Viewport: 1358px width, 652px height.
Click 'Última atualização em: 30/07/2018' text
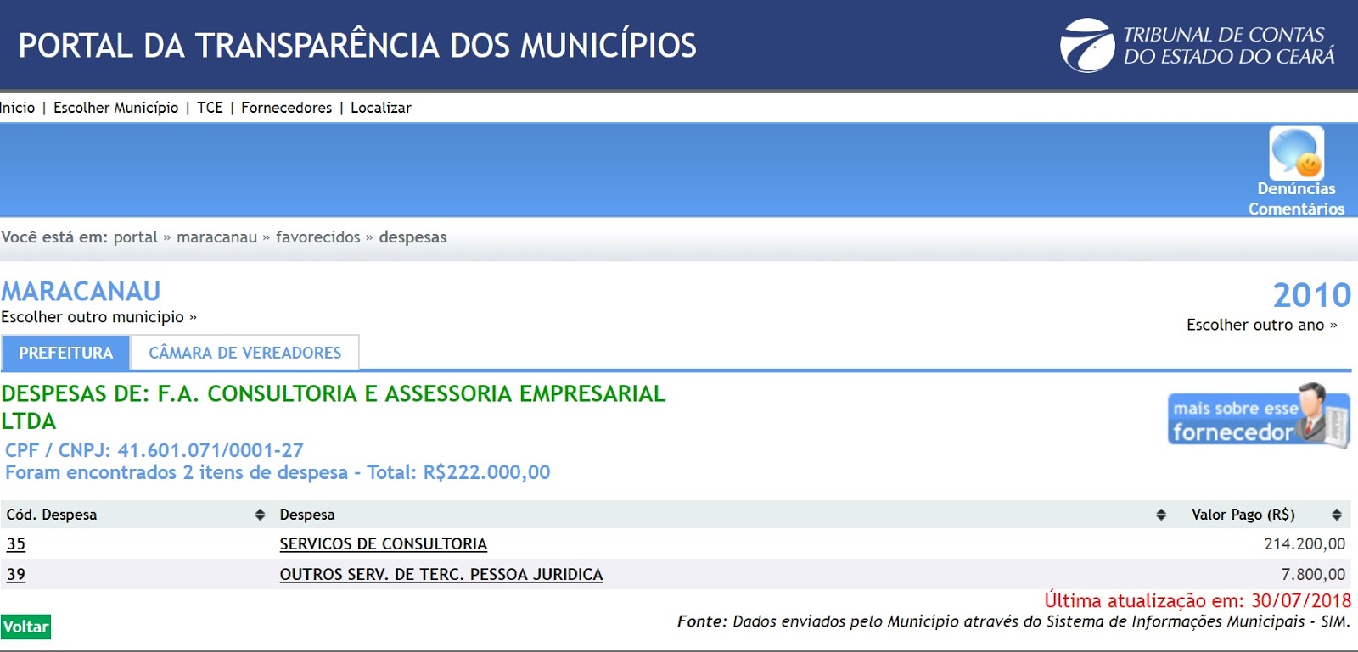[x=1198, y=600]
